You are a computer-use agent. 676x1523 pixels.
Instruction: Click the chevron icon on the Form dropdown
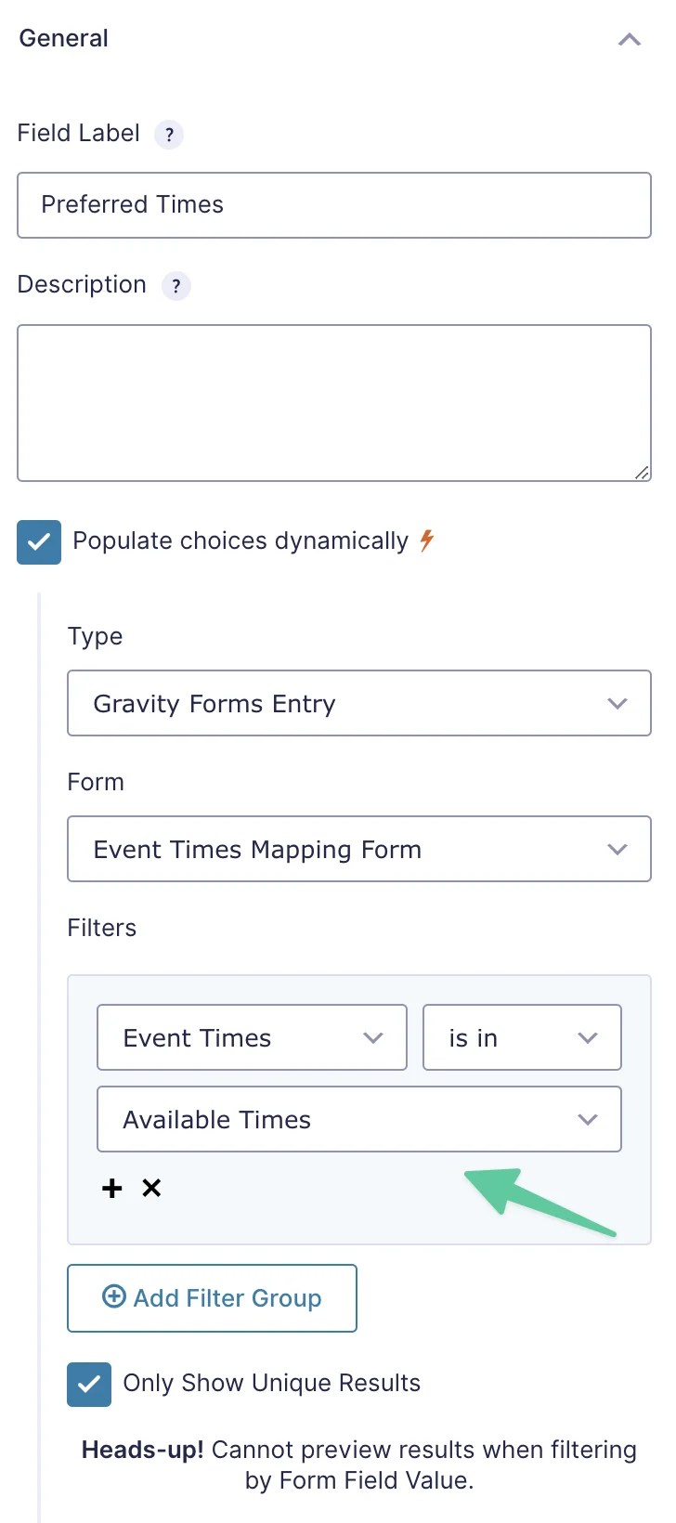(617, 849)
